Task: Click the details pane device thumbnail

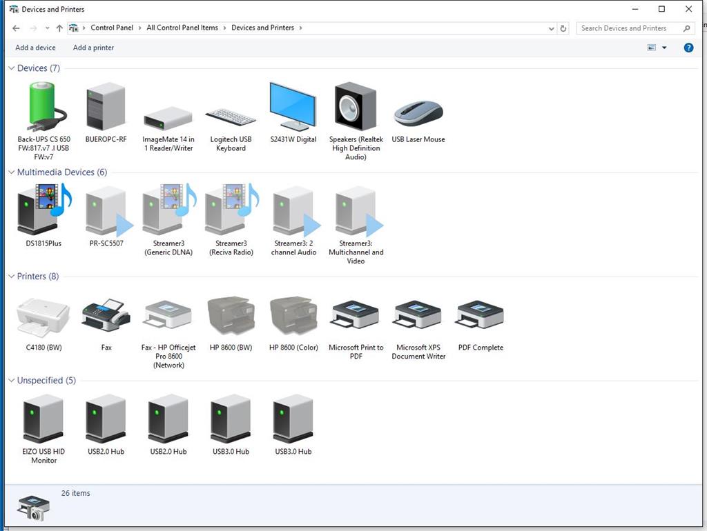Action: [33, 508]
